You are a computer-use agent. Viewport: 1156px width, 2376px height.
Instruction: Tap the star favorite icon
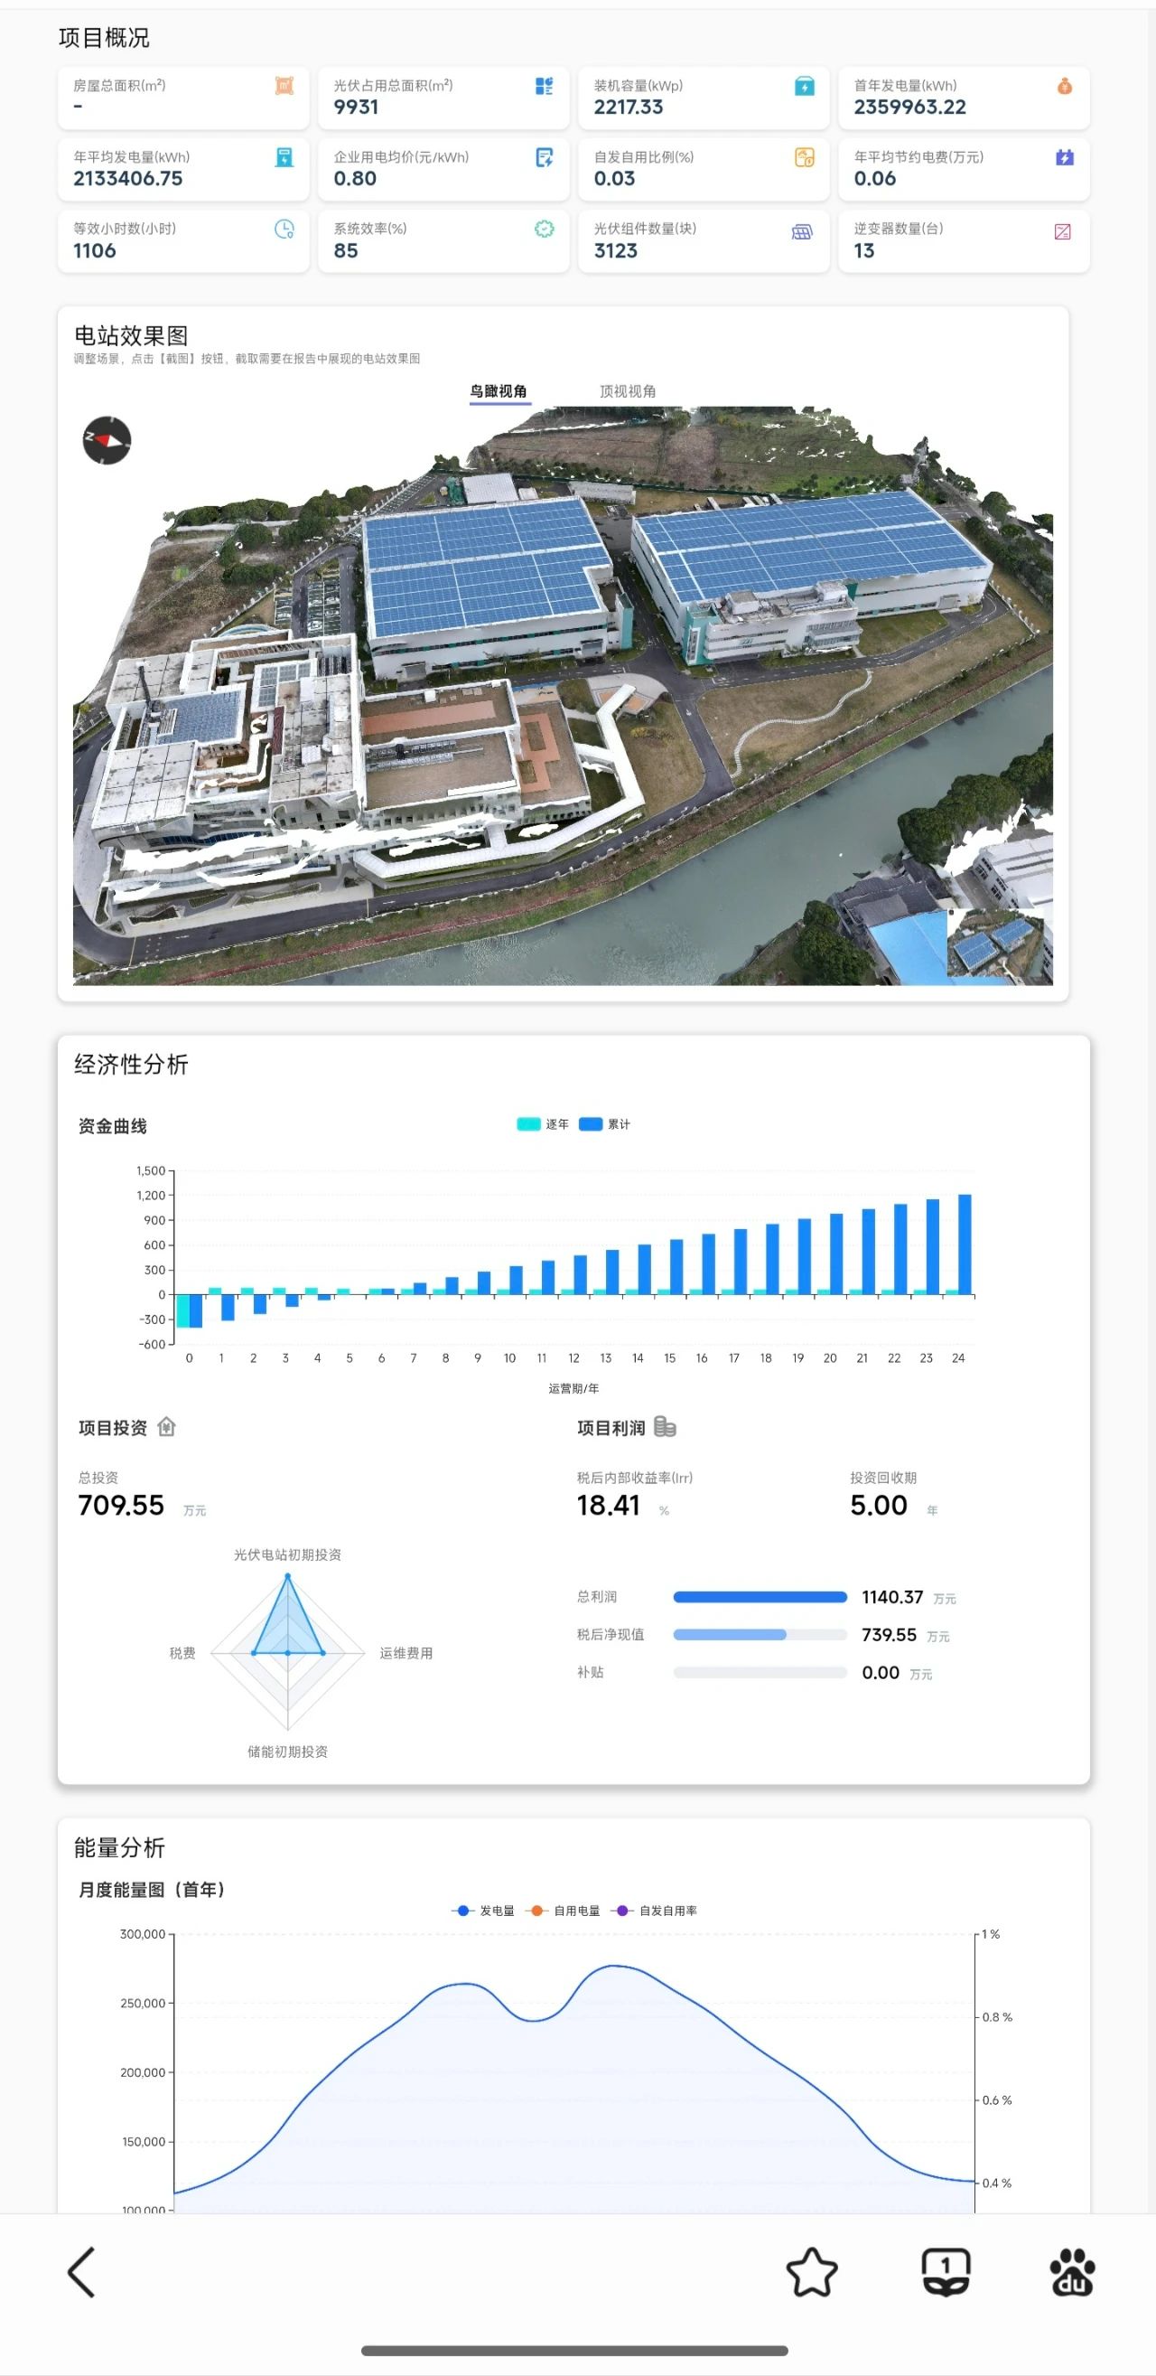(811, 2271)
